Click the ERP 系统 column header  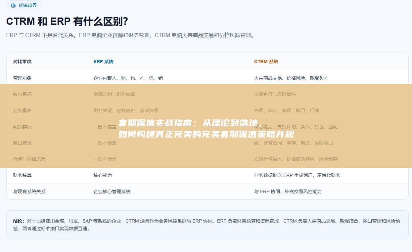(104, 62)
